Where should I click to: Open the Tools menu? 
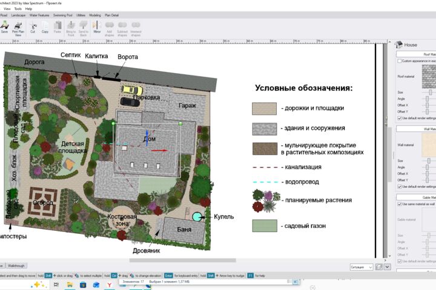(x=18, y=9)
